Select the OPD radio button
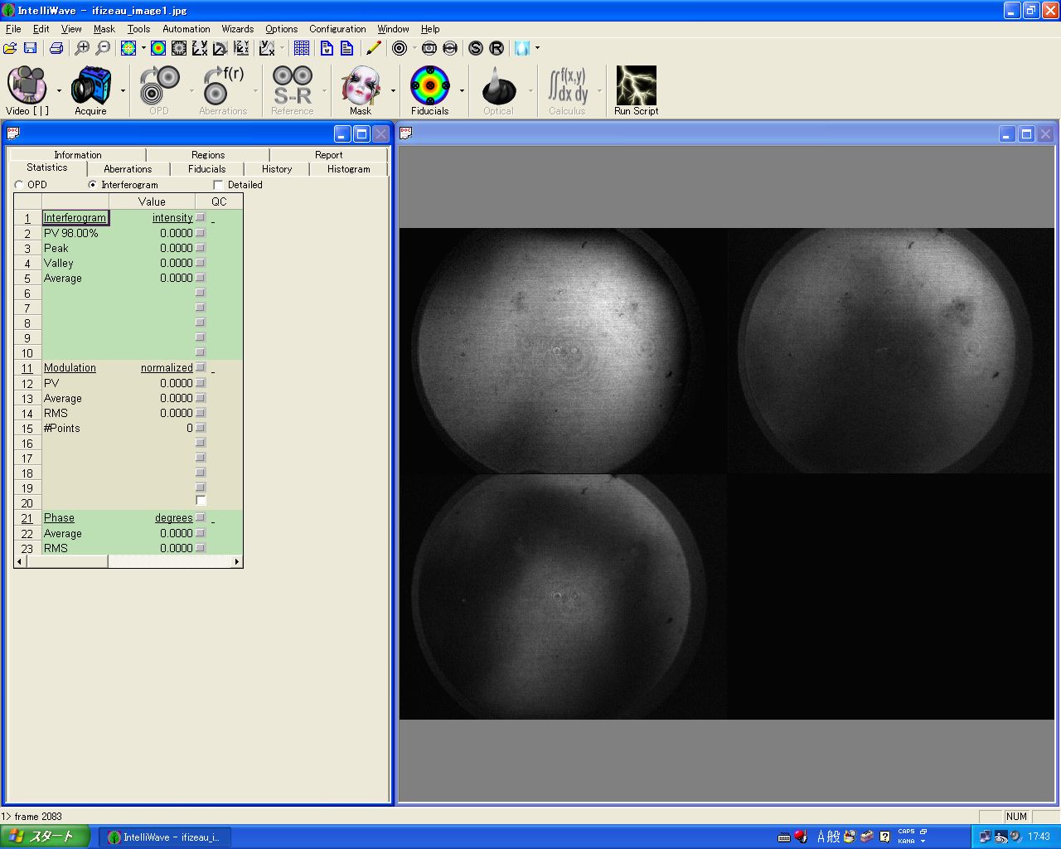The image size is (1061, 849). (19, 185)
